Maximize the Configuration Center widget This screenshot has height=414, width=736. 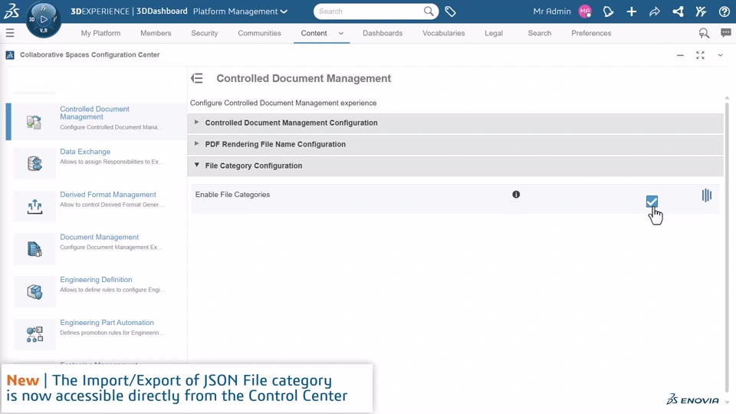point(700,55)
